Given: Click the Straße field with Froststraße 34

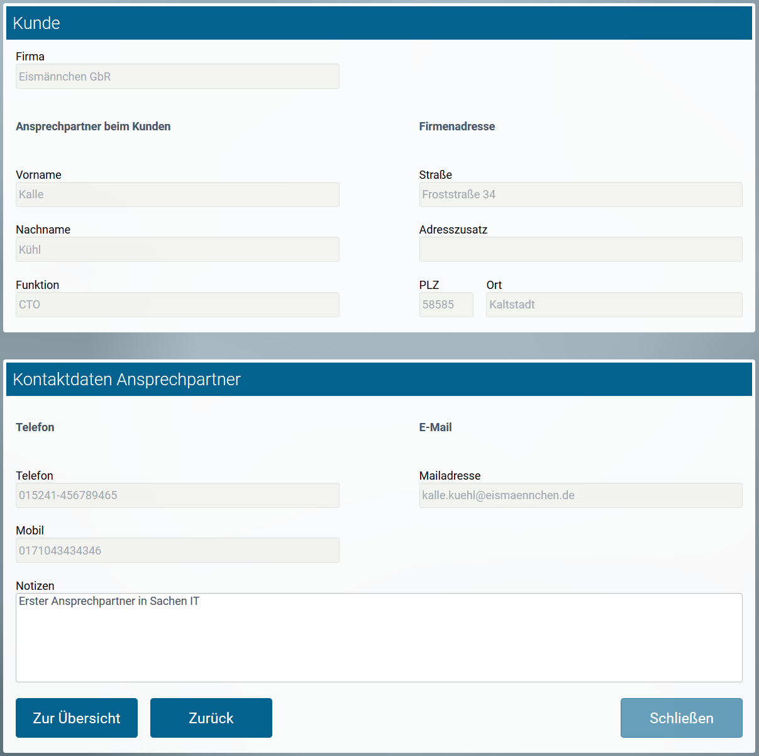Looking at the screenshot, I should (x=580, y=195).
